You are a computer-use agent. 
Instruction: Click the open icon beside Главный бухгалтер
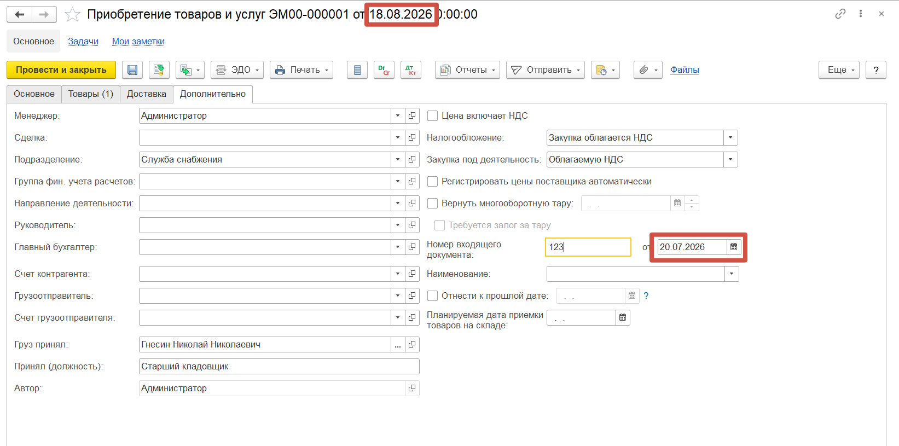click(412, 247)
